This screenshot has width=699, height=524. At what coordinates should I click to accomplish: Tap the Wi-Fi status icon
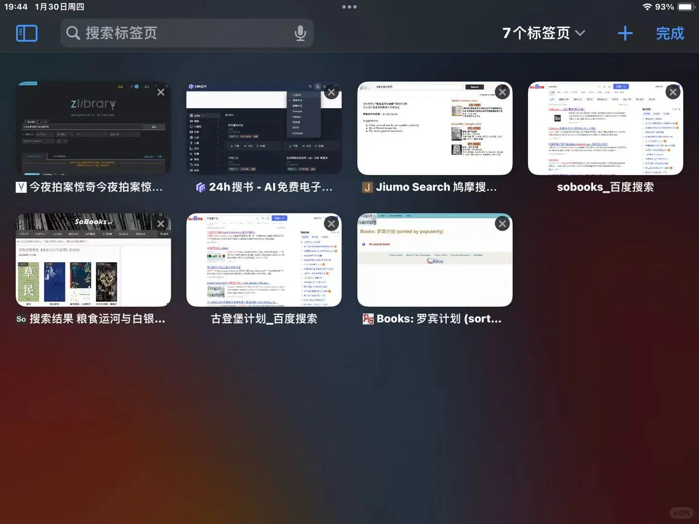(647, 7)
